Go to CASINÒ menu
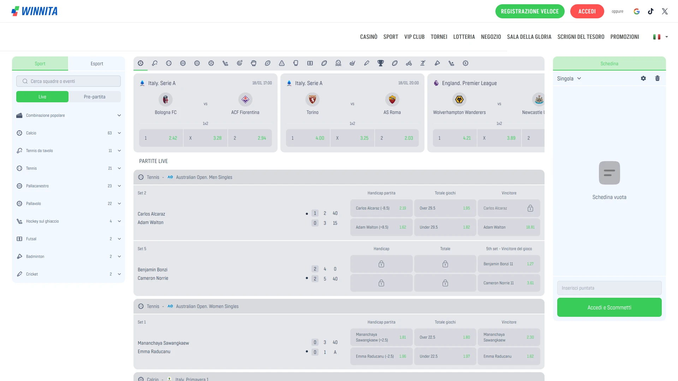 tap(369, 37)
